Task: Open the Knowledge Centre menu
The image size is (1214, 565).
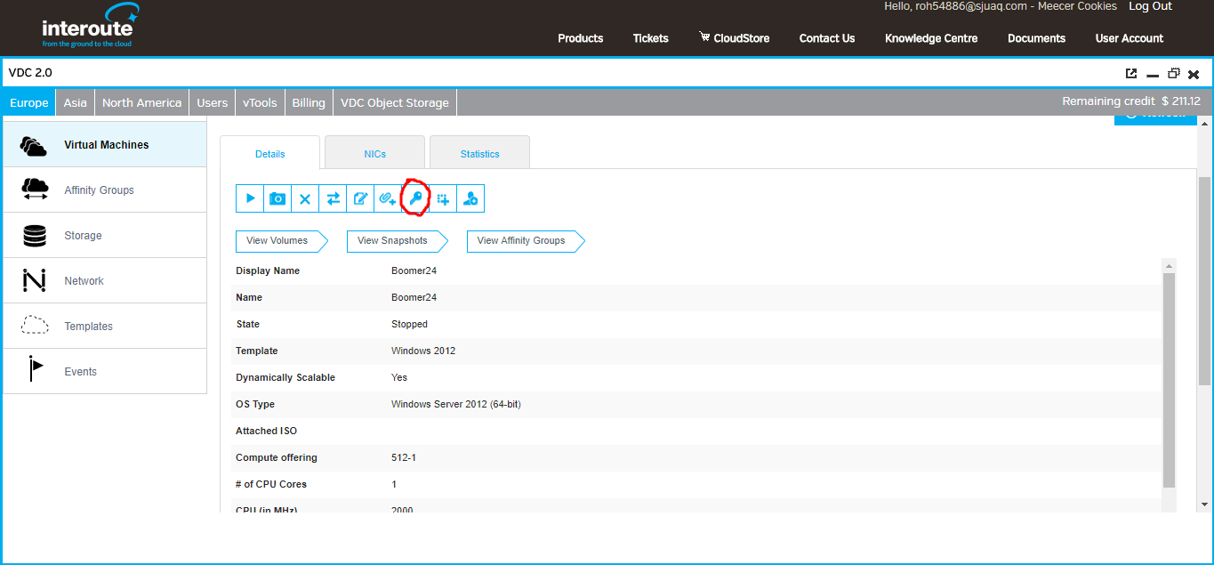Action: pos(931,38)
